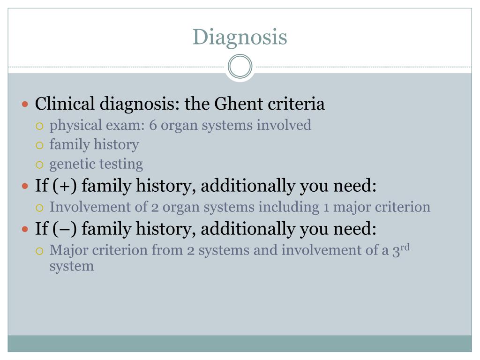Viewport: 480px width, 360px height.
Task: Click the yellow ring bullet before 'family history'
Action: (39, 145)
